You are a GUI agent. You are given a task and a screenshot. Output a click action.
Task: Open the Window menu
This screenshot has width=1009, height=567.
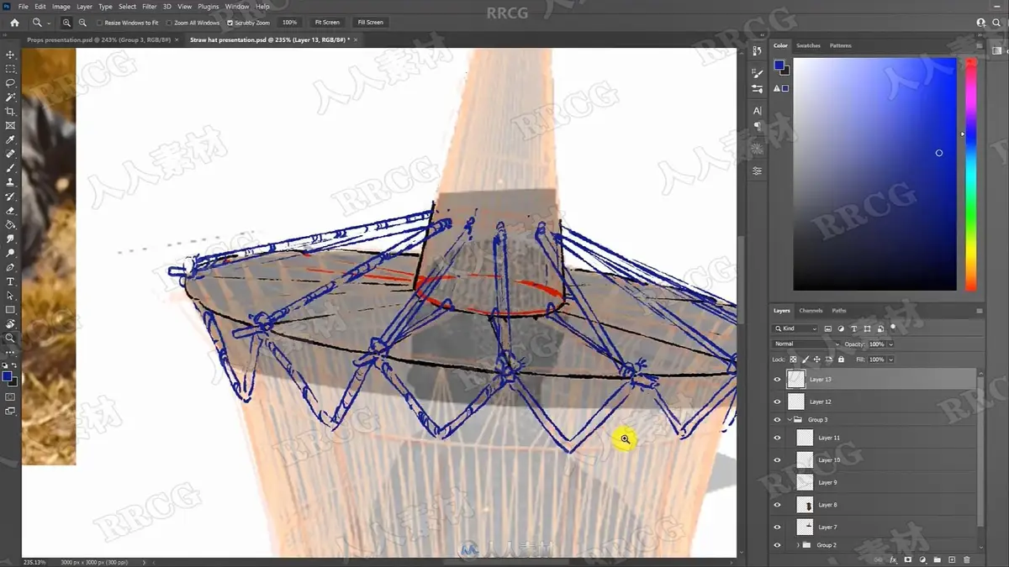click(237, 6)
